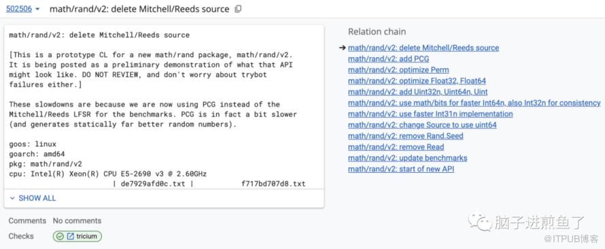The height and width of the screenshot is (249, 605).
Task: Open 'add Uint32n, Uint64n, Uint' change
Action: 417,92
